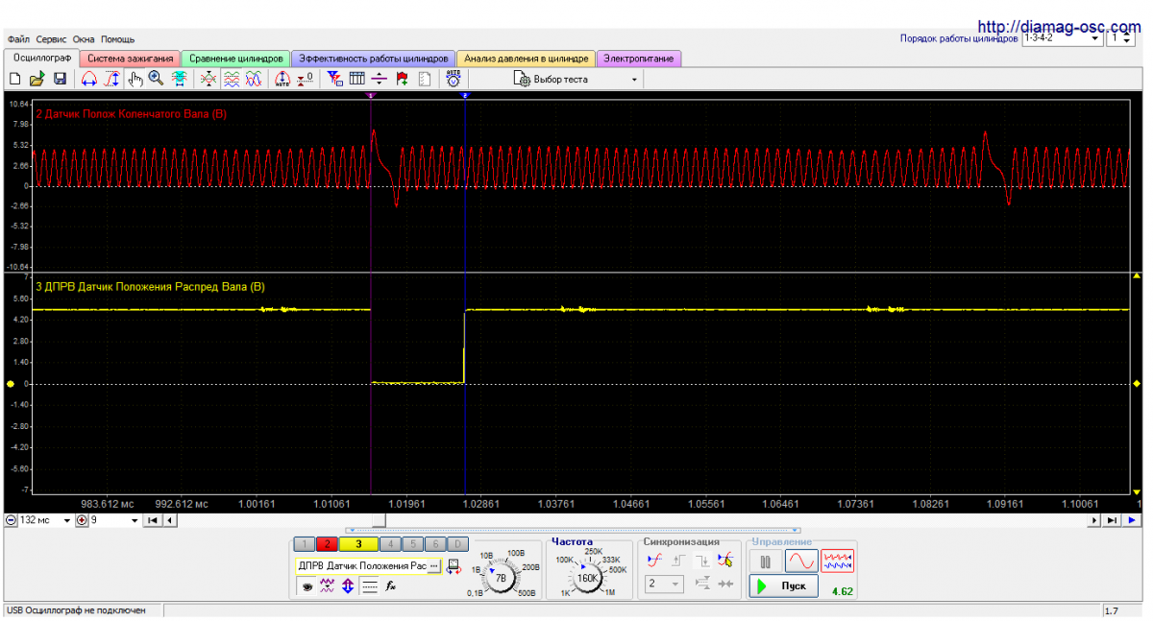Open the zoom factor dropdown showing 9
This screenshot has height=621, width=1153.
114,520
